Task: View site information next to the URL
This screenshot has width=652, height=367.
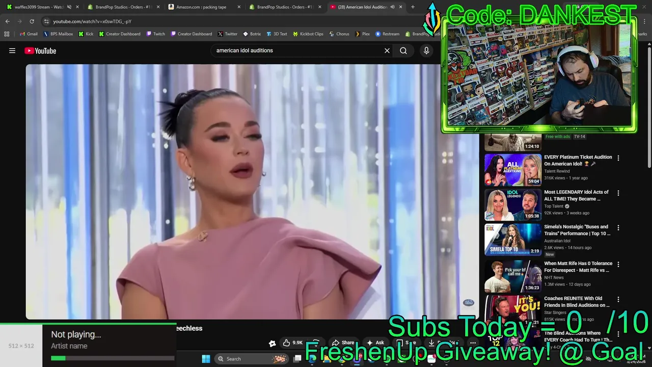Action: [46, 21]
